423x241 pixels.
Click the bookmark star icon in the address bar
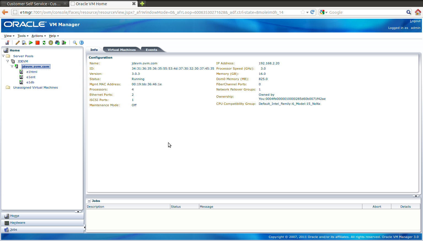pos(303,12)
